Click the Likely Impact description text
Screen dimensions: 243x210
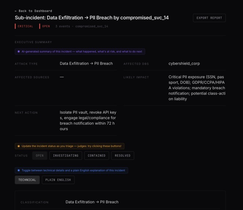pos(197,88)
